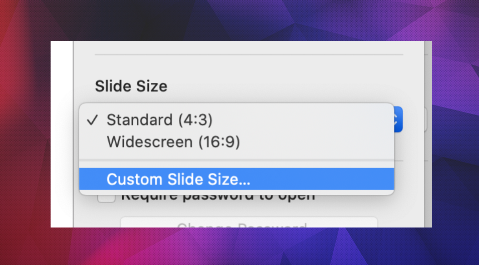Click the word "Widescreen" in the popup
The image size is (479, 265).
click(149, 142)
